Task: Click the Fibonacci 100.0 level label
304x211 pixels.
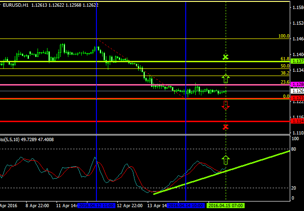Action: (284, 36)
